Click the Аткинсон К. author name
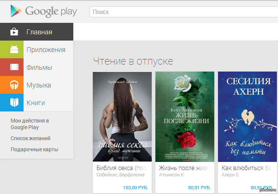 pos(172,175)
